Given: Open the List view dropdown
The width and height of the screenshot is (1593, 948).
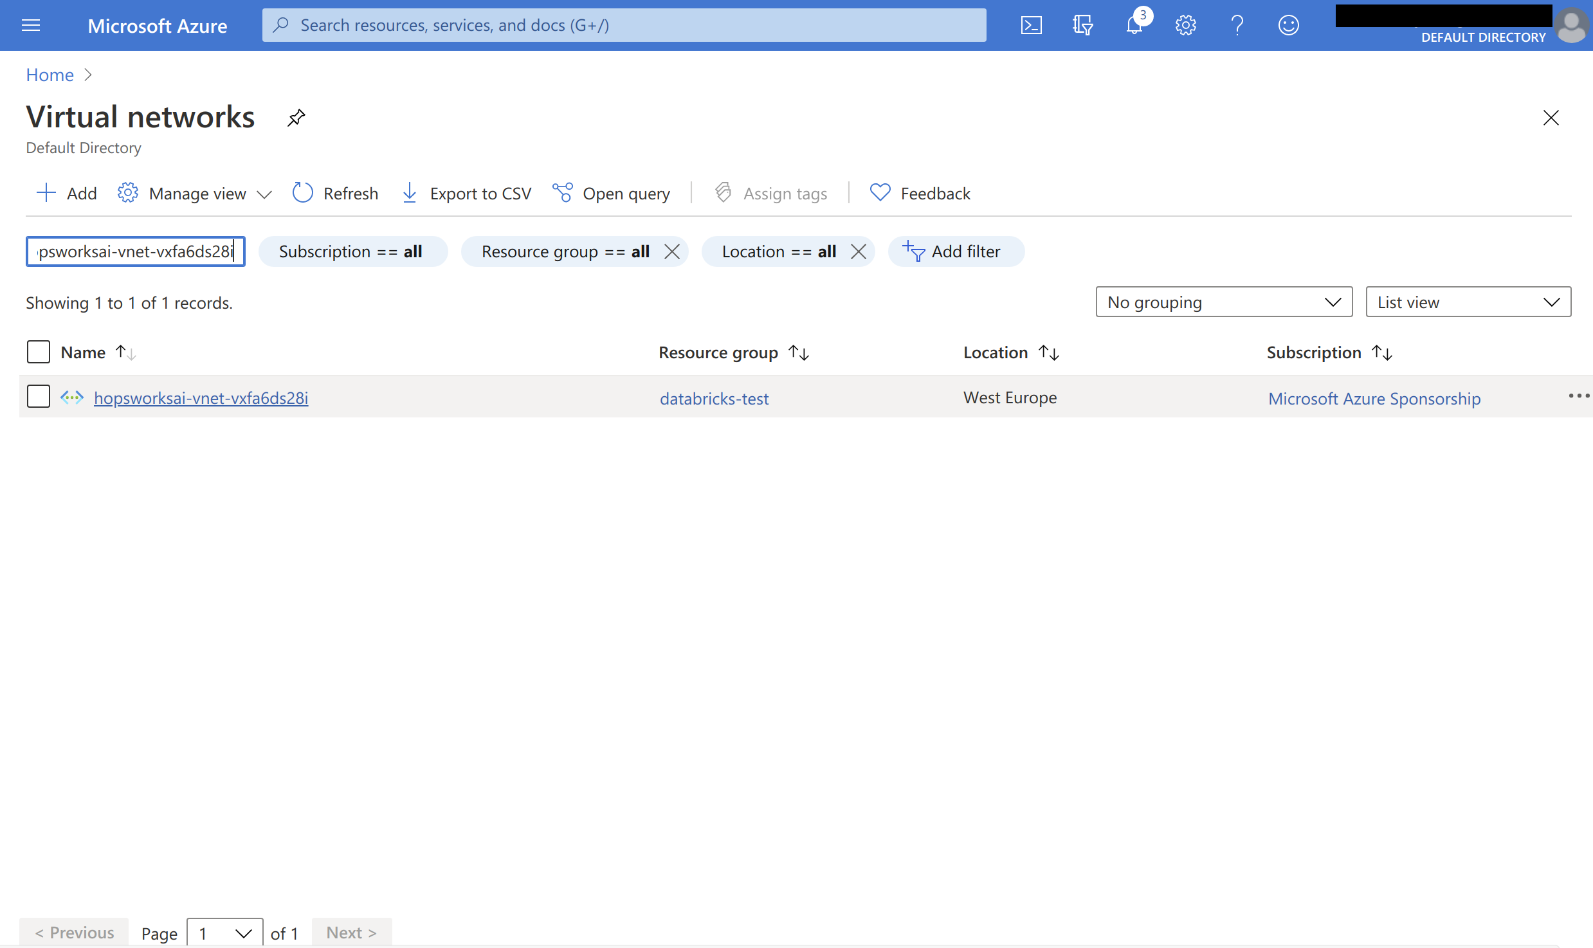Looking at the screenshot, I should click(1468, 302).
